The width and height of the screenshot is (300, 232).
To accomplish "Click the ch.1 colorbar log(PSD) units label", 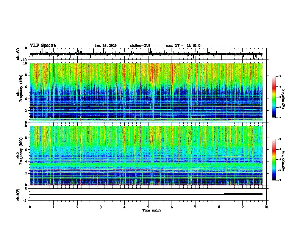I will (283, 99).
